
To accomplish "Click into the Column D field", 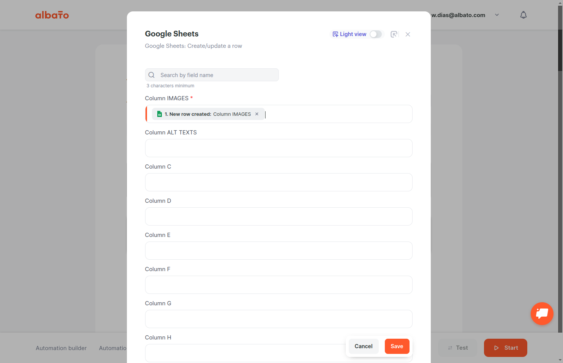I will pos(278,216).
